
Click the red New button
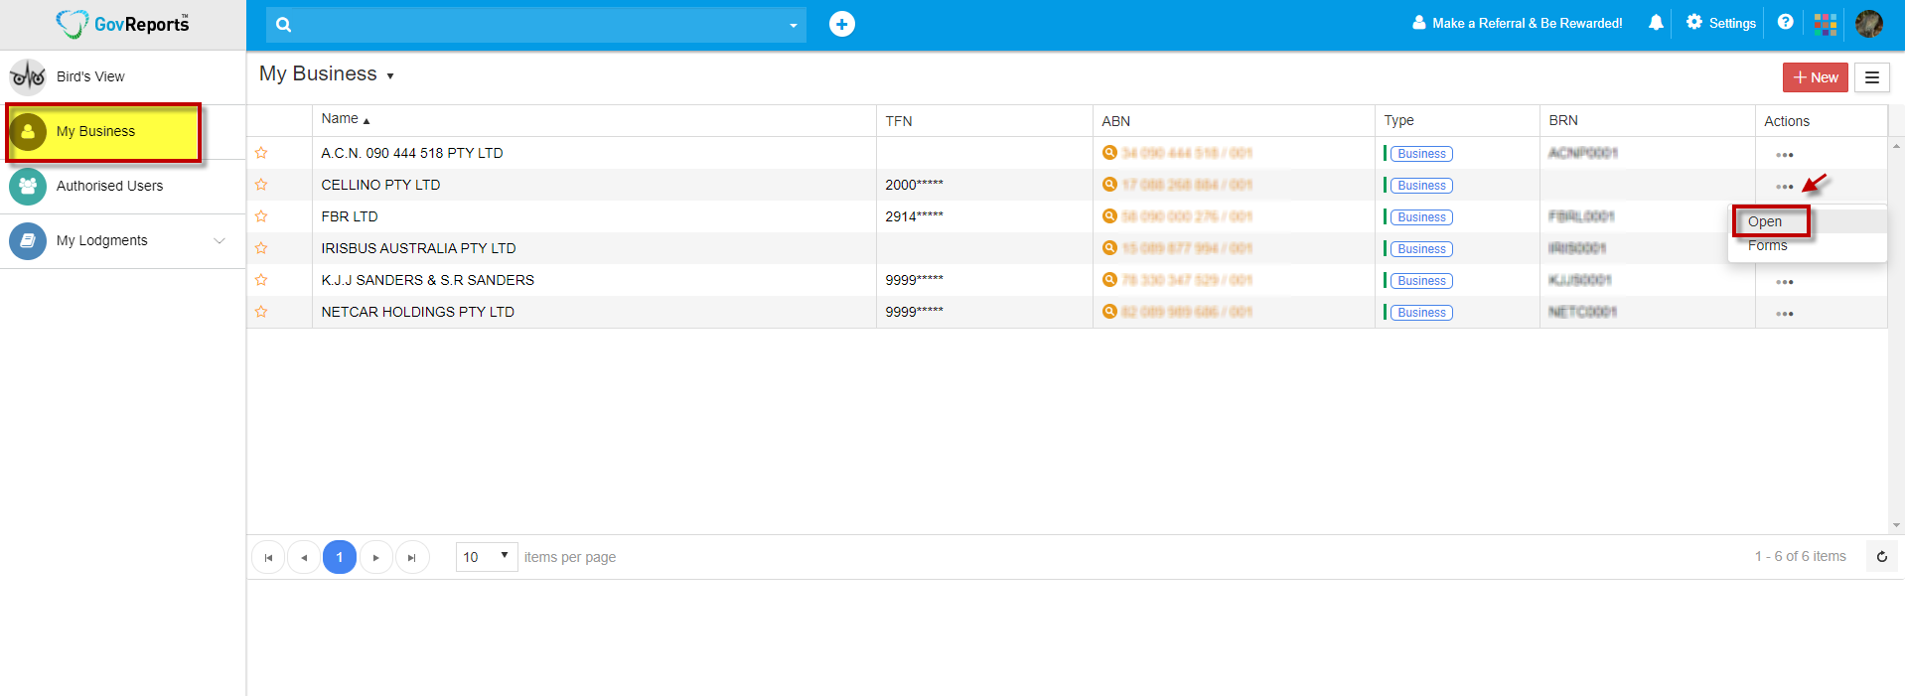click(1815, 77)
